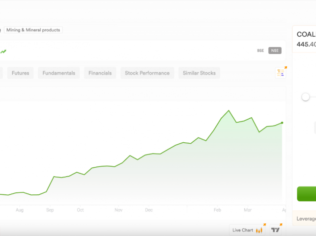Show the Similar Stocks tab
Image resolution: width=316 pixels, height=236 pixels.
coord(199,73)
